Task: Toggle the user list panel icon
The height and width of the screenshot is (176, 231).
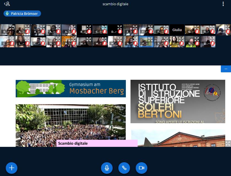Action: (x=7, y=4)
